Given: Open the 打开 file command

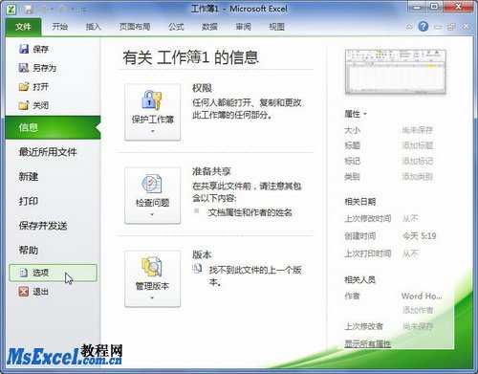Looking at the screenshot, I should 33,86.
